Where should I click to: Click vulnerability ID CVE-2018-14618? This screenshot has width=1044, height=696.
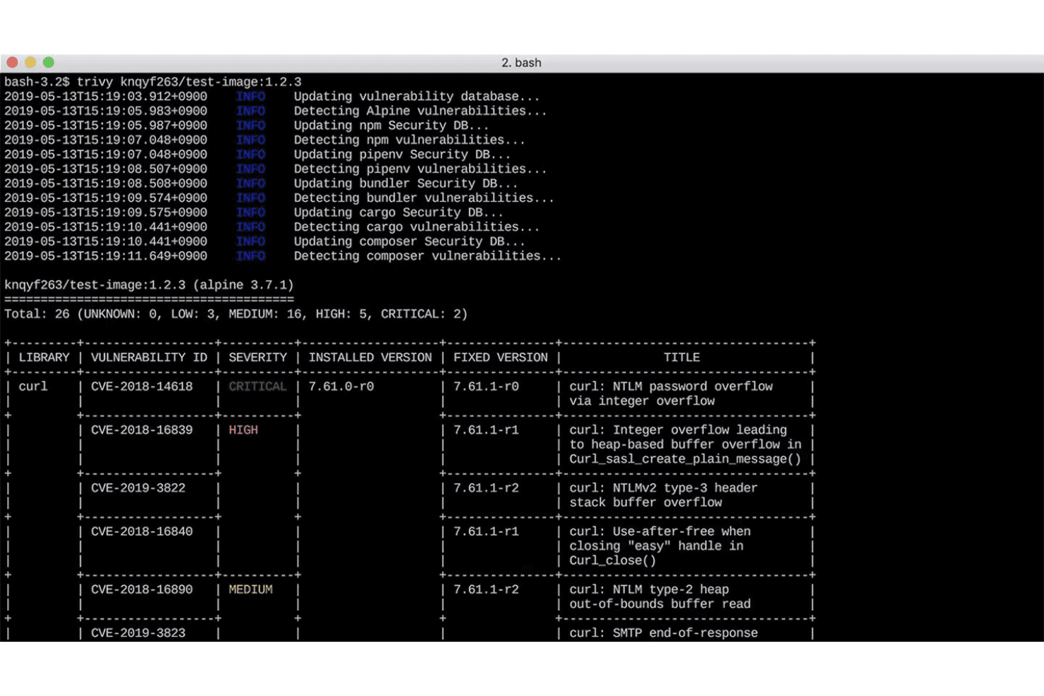(142, 386)
